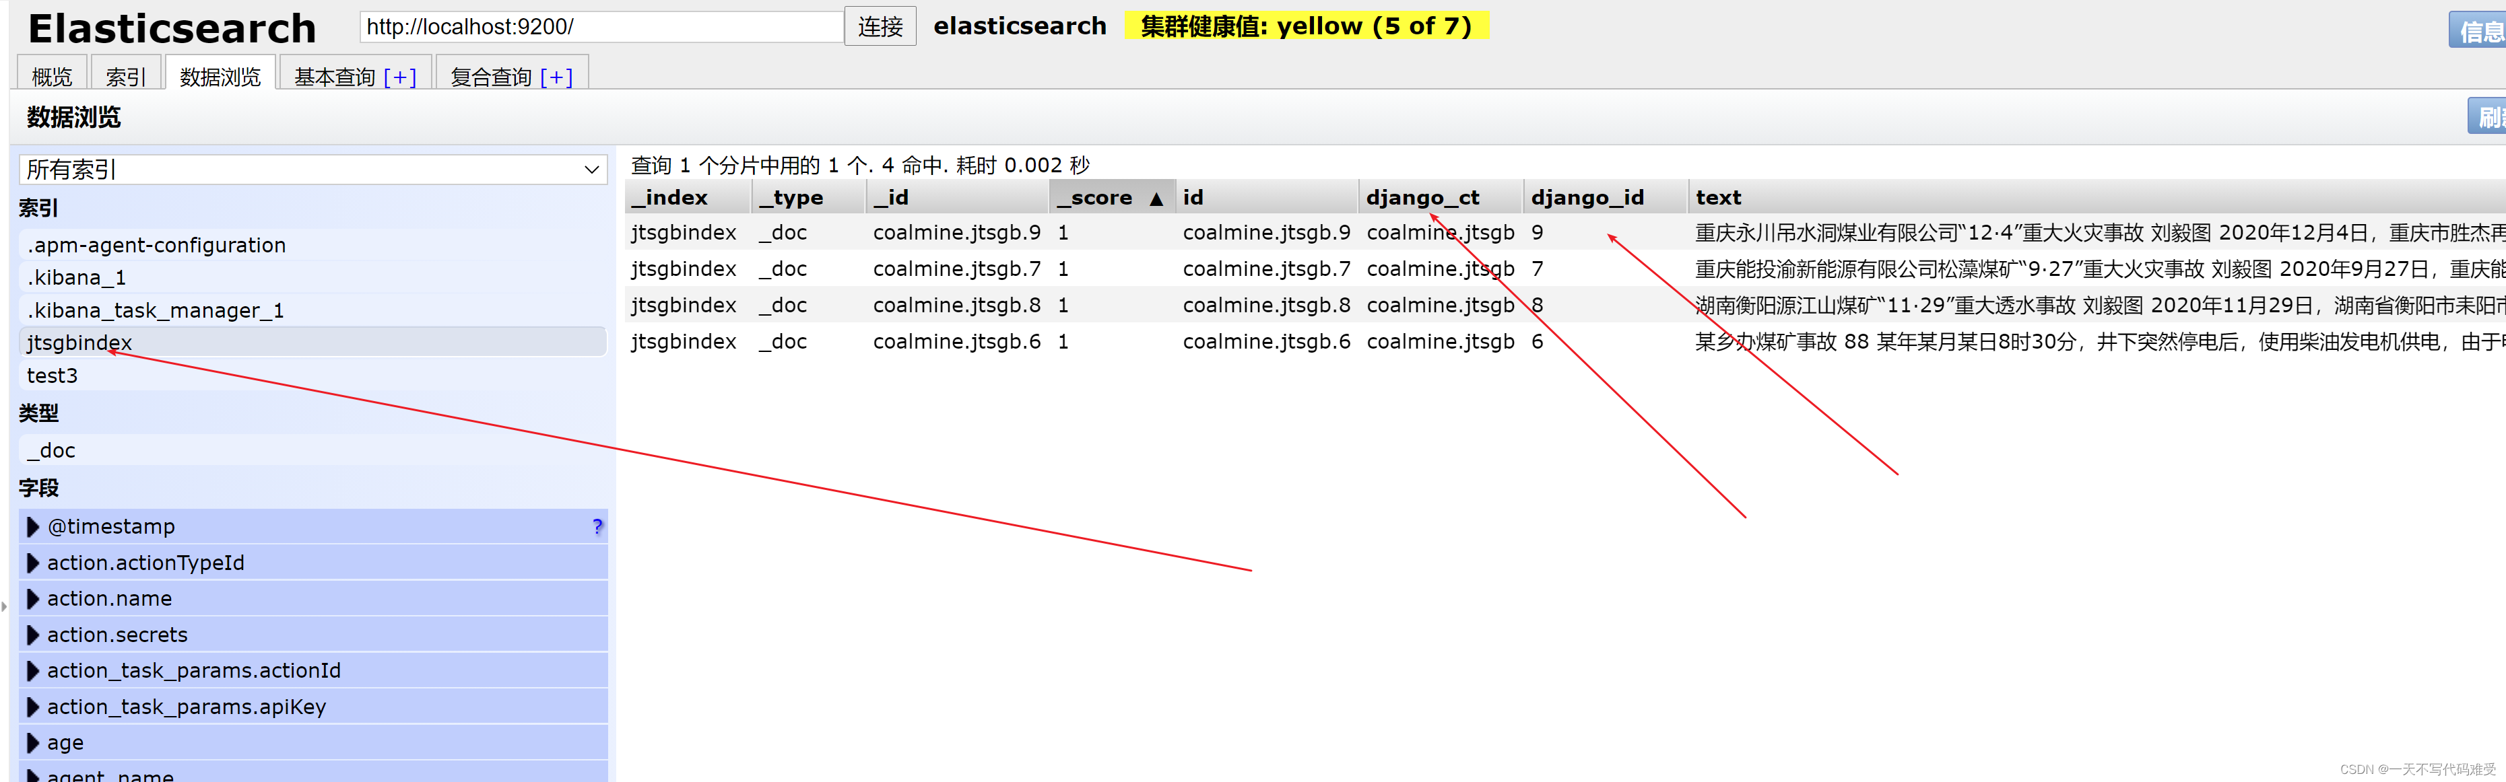This screenshot has width=2506, height=782.
Task: Expand the @timestamp field triangle
Action: pos(32,526)
